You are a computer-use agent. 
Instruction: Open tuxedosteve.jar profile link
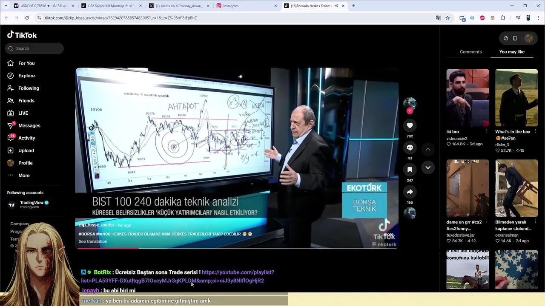click(x=460, y=235)
